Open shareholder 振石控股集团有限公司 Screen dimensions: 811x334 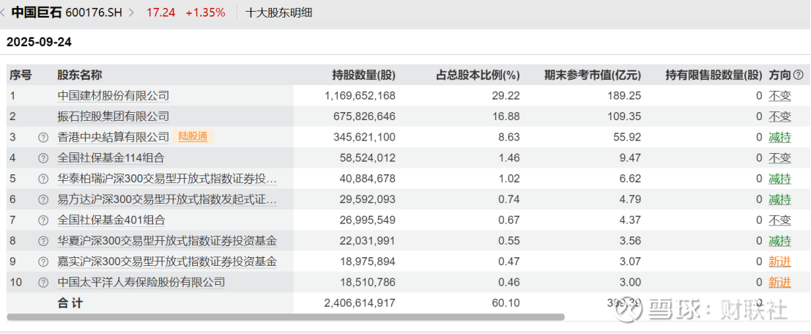114,116
